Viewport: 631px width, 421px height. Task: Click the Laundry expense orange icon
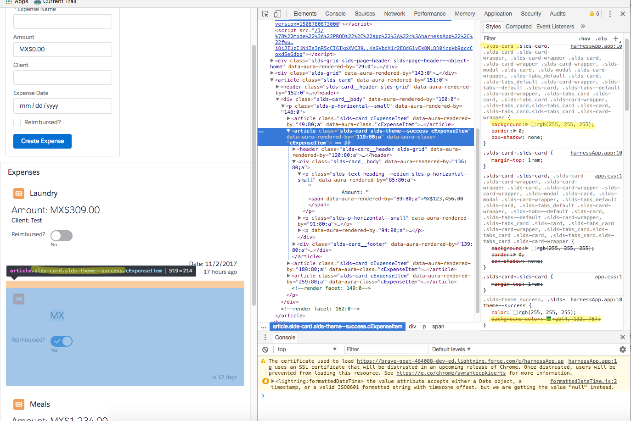[19, 194]
